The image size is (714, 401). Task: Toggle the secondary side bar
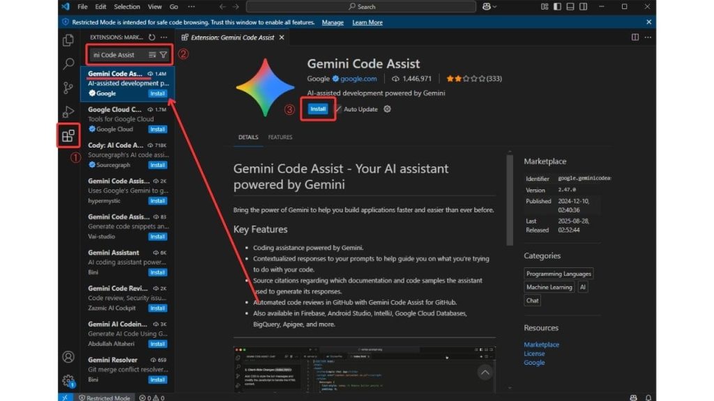(584, 7)
